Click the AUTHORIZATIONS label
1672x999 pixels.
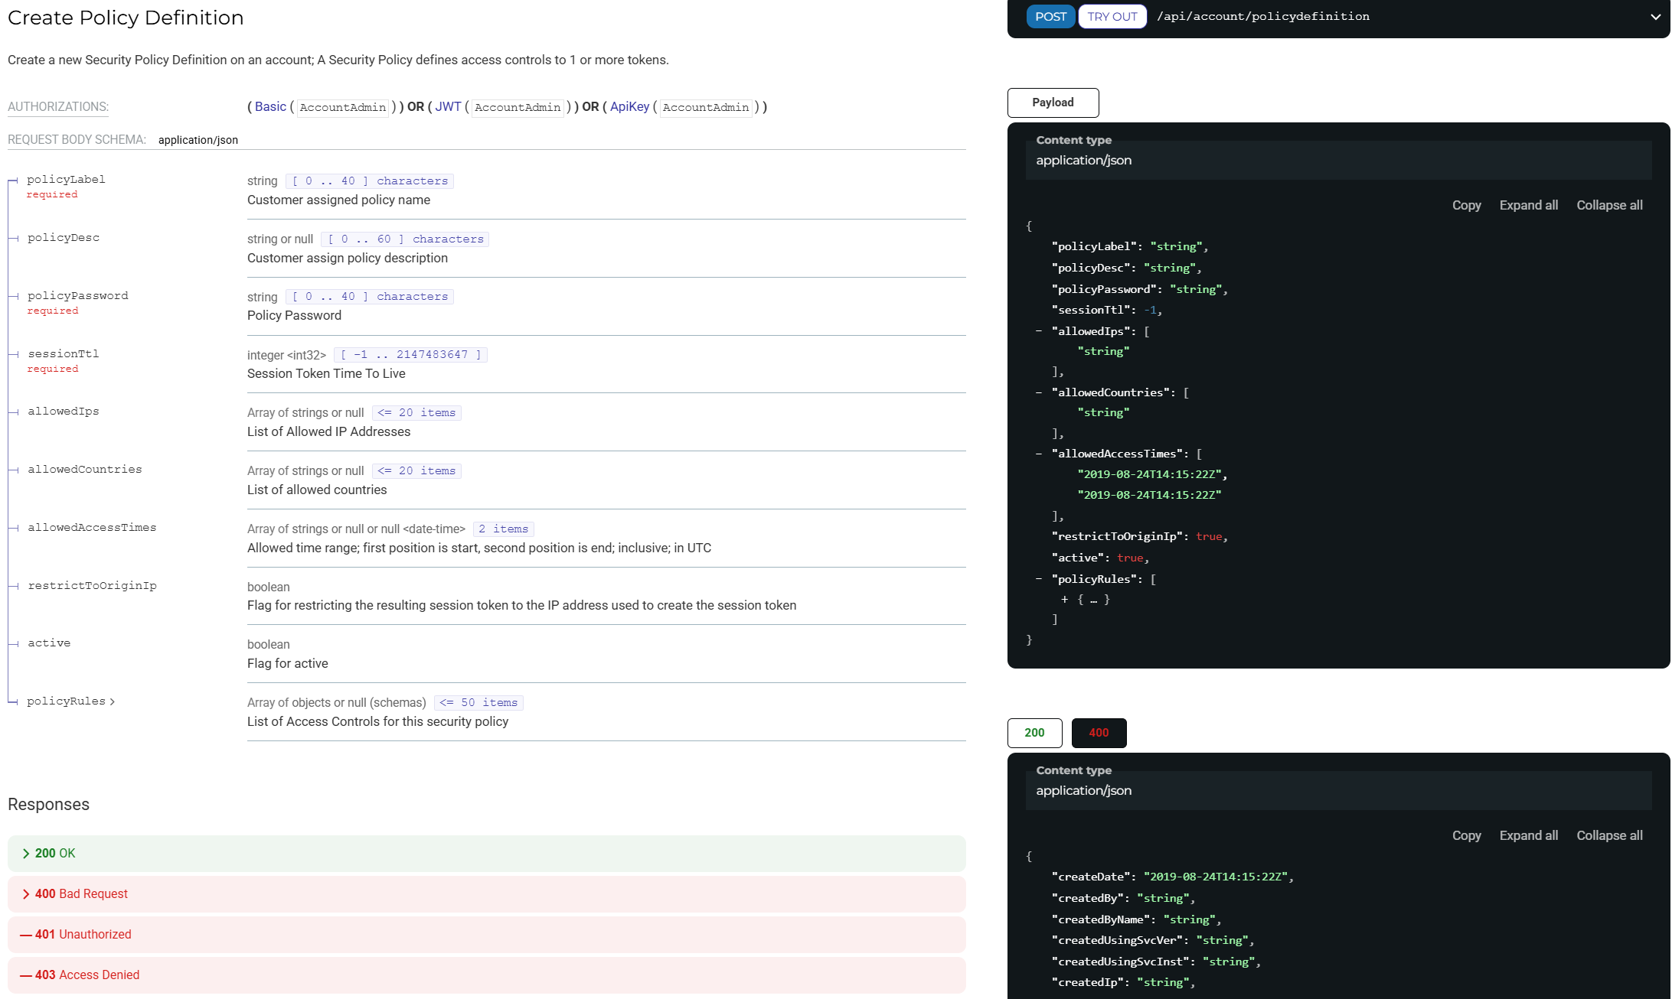[x=58, y=107]
